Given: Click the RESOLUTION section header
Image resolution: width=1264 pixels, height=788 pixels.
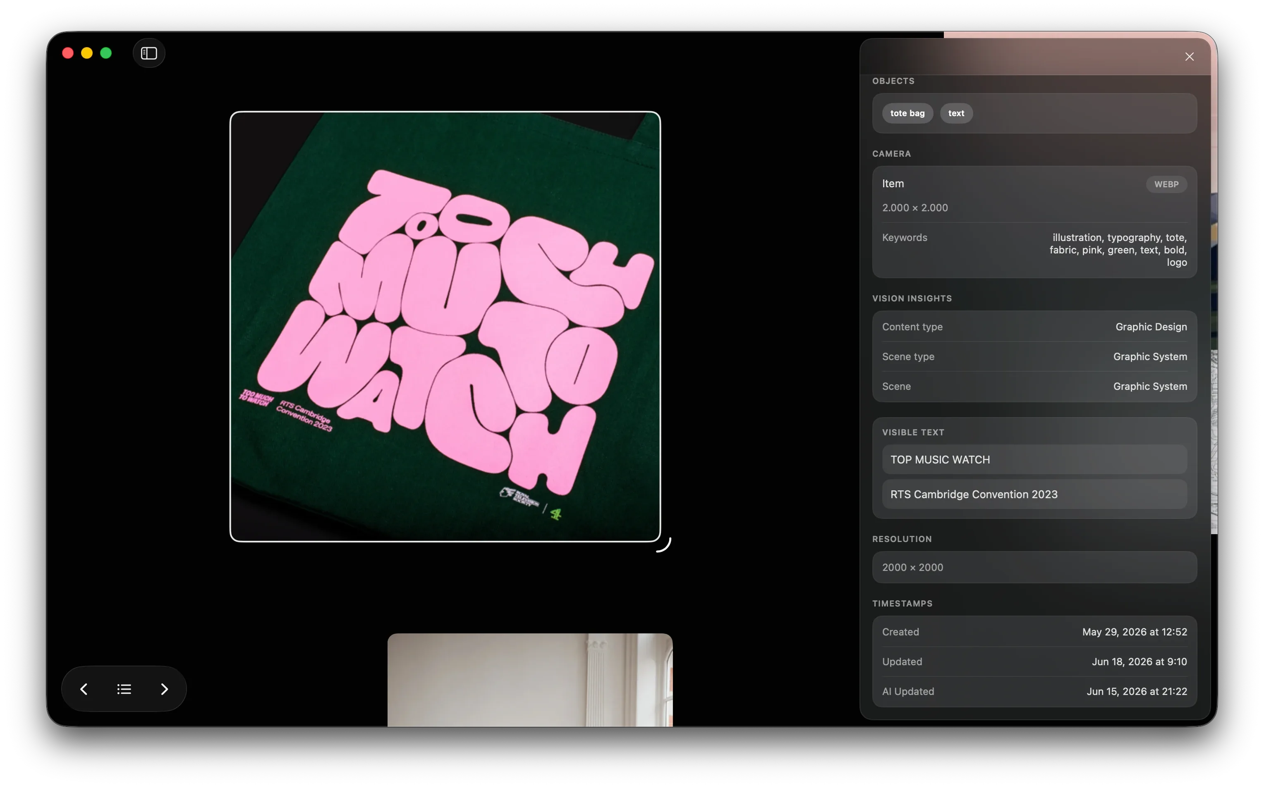Looking at the screenshot, I should point(902,539).
